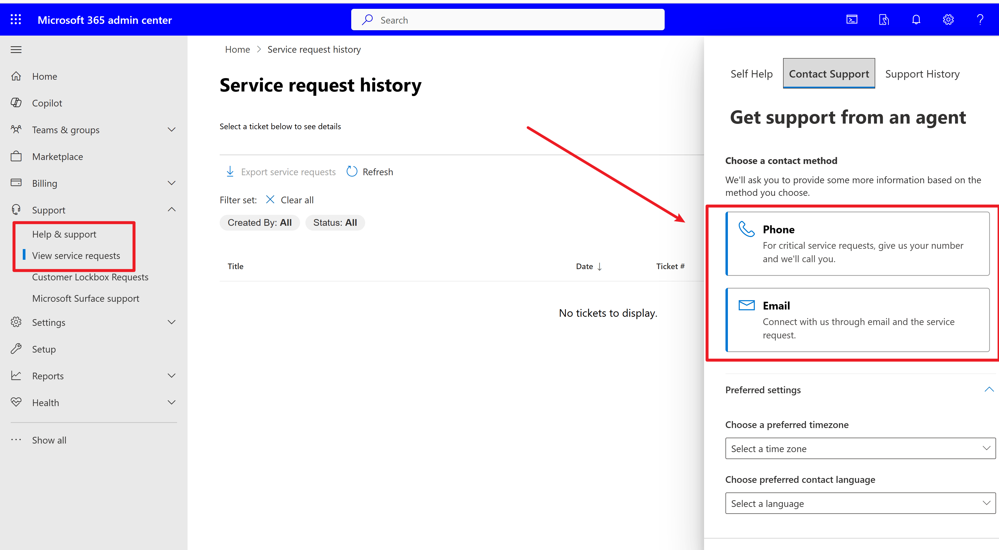Switch to Support History tab
Viewport: 999px width, 550px height.
pos(922,74)
